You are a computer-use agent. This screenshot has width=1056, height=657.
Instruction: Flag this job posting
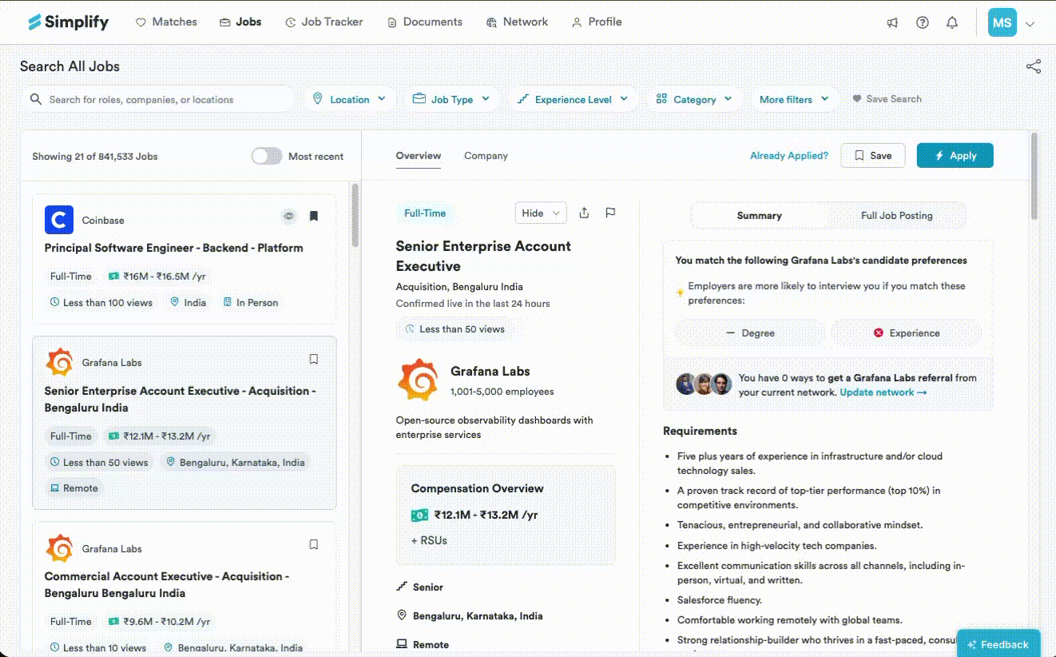click(x=610, y=213)
